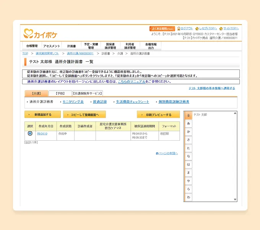The height and width of the screenshot is (230, 260).
Task: Click the 作成年月日 column header
Action: [46, 126]
